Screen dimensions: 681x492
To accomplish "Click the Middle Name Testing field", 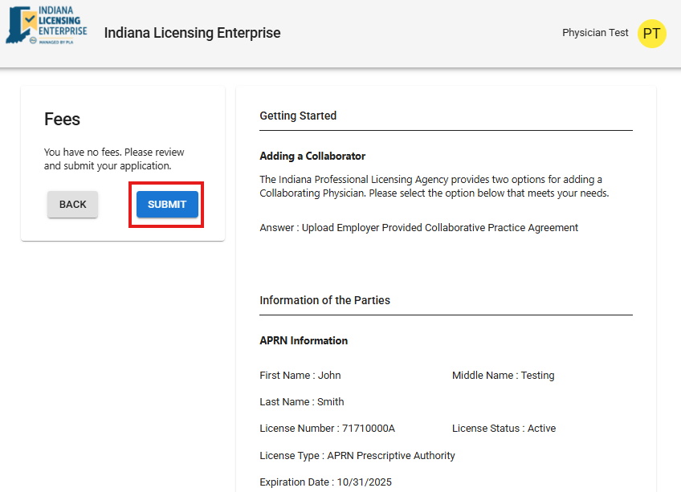I will tap(503, 375).
